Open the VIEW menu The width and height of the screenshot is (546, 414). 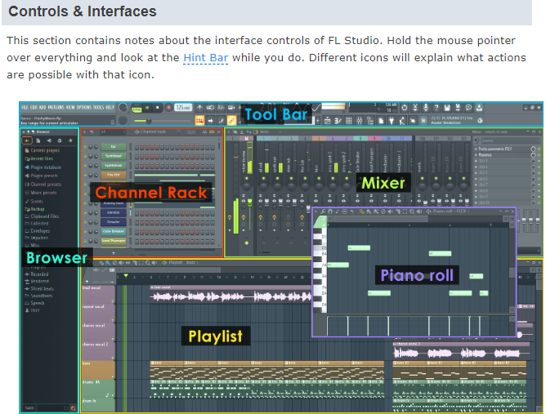point(70,108)
